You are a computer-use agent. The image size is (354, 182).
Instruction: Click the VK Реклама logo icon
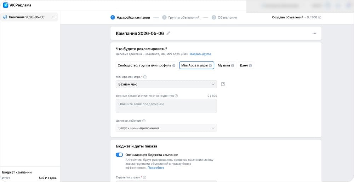point(6,5)
